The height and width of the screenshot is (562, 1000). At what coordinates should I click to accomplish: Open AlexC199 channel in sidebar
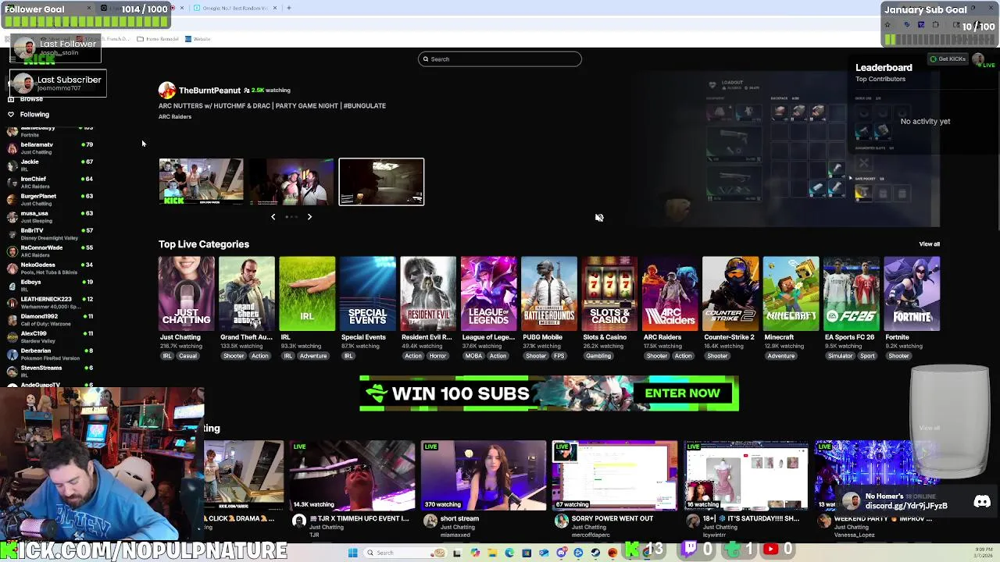51,337
